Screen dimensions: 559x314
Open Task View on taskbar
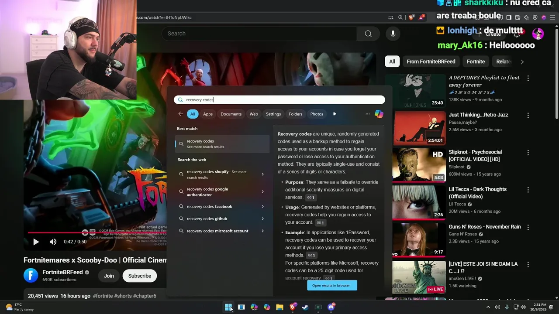pos(241,307)
